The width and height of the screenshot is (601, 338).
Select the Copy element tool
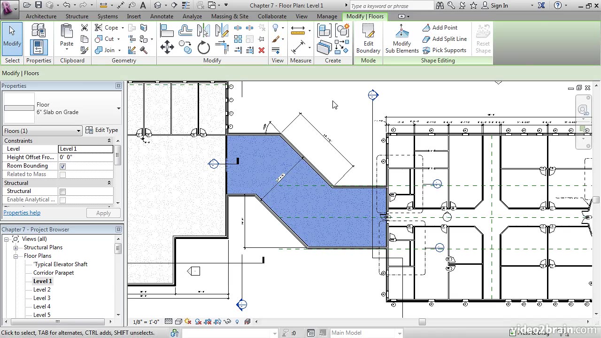(185, 47)
